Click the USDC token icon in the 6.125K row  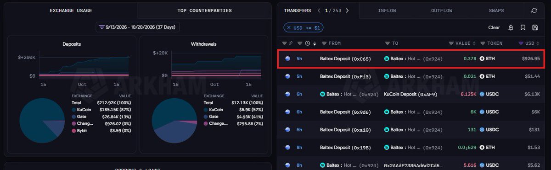click(482, 94)
